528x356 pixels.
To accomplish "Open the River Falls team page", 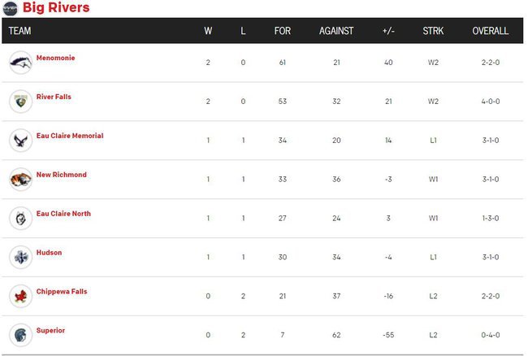I will [x=54, y=97].
